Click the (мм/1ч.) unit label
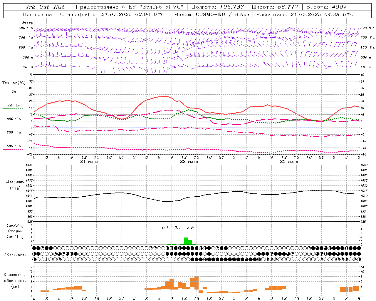The width and height of the screenshot is (376, 301). (x=15, y=237)
